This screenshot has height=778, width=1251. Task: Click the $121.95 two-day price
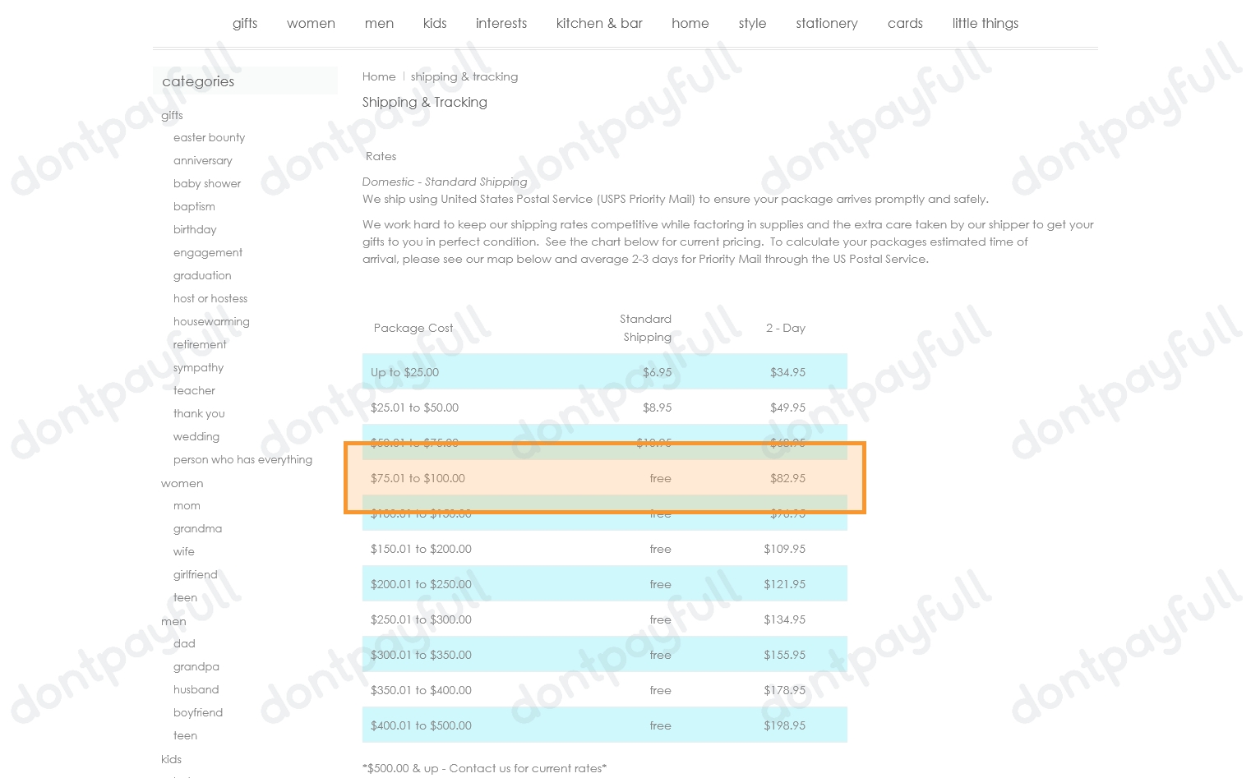pos(784,584)
